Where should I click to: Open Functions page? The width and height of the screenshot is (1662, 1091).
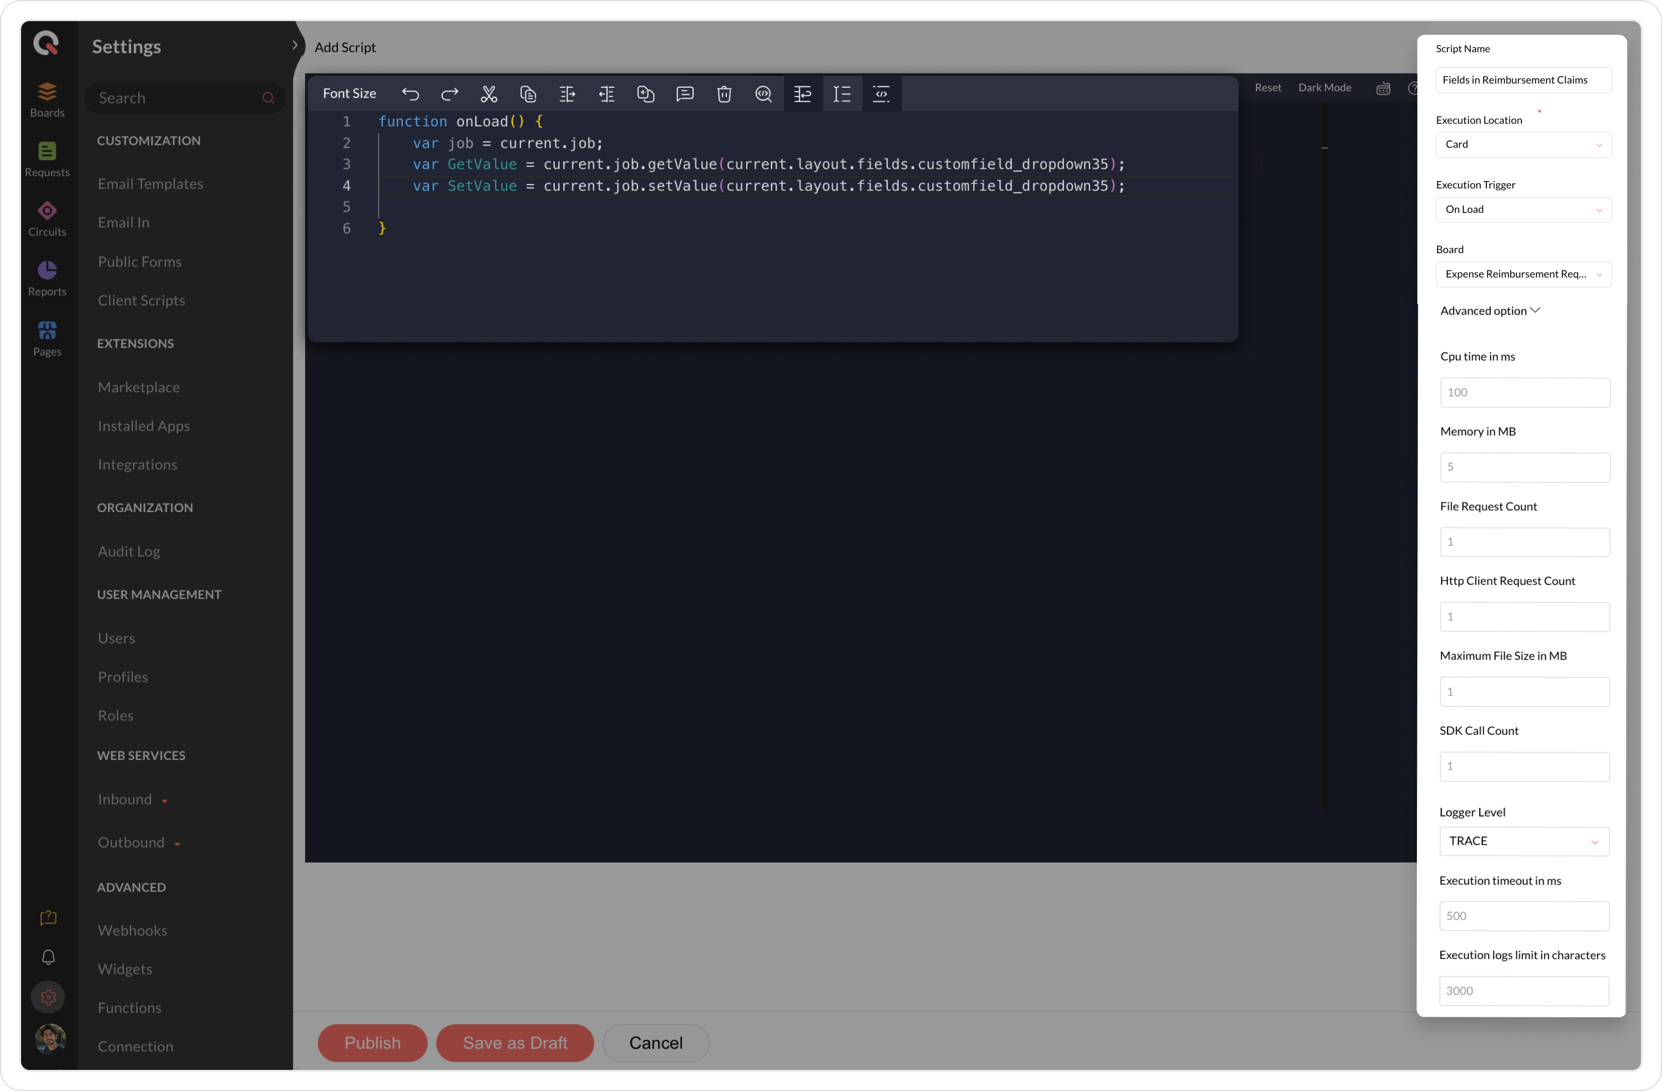point(130,1007)
